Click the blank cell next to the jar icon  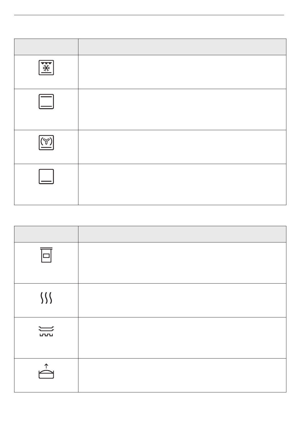click(182, 263)
